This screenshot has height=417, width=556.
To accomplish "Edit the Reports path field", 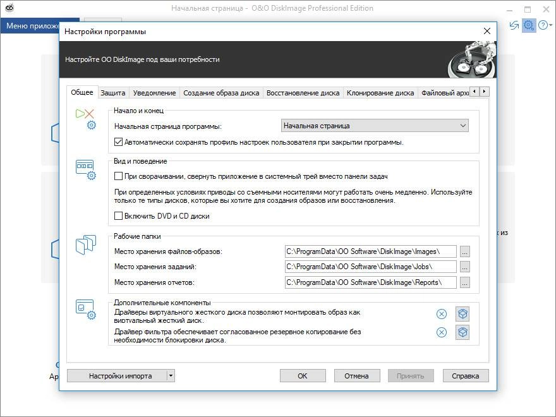I will click(x=370, y=282).
